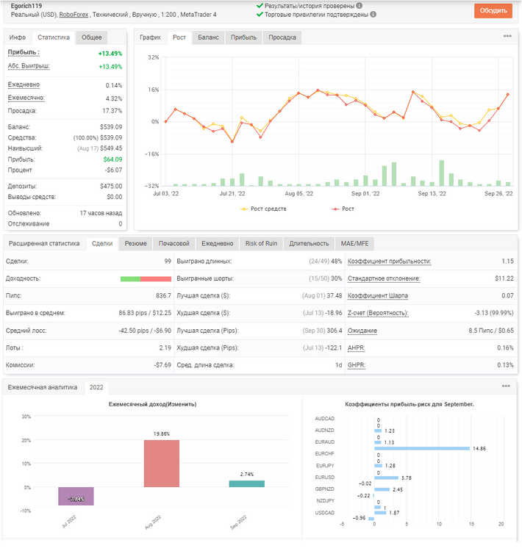Image resolution: width=522 pixels, height=551 pixels.
Task: Click the deposits value '$475.00'
Action: coord(111,187)
